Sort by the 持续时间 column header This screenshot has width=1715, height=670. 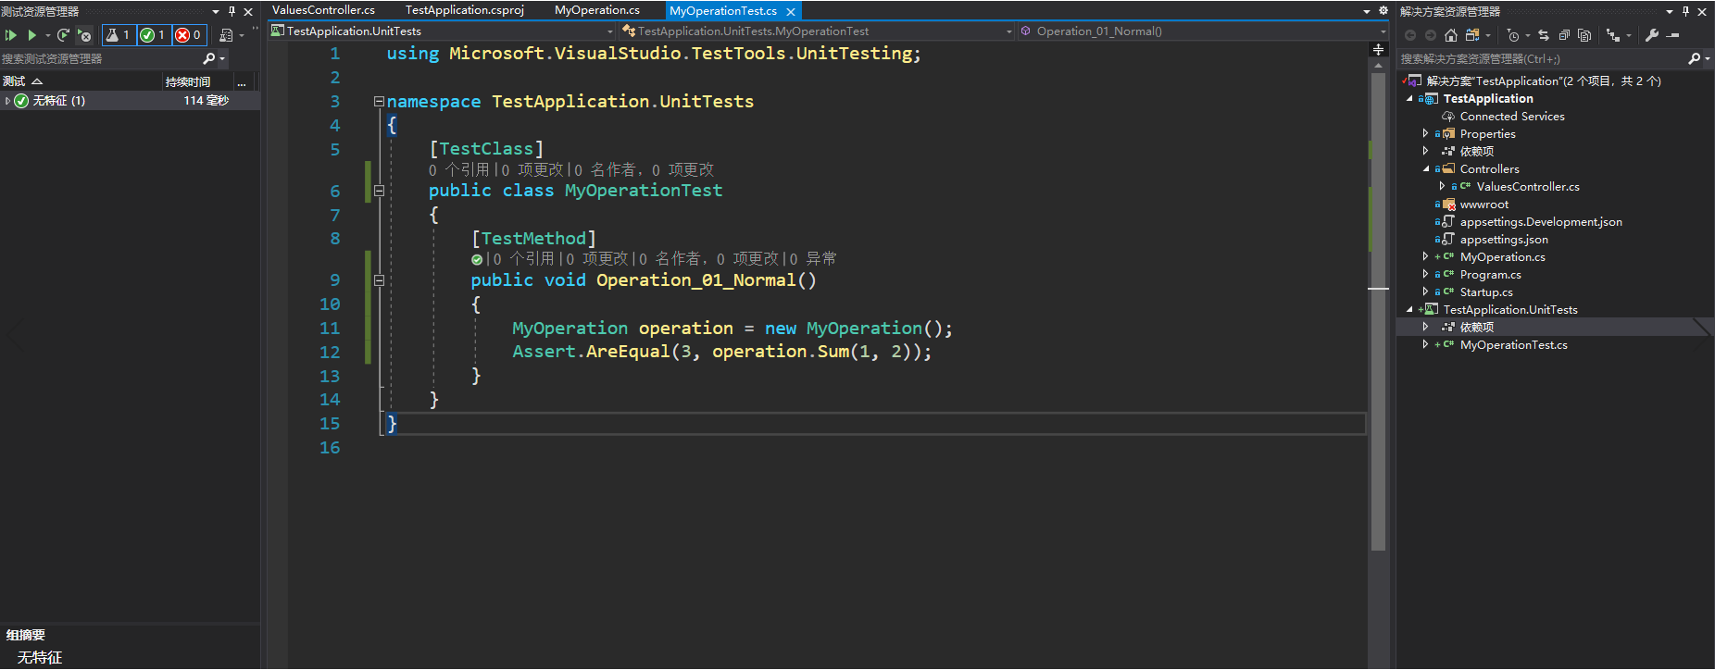198,81
